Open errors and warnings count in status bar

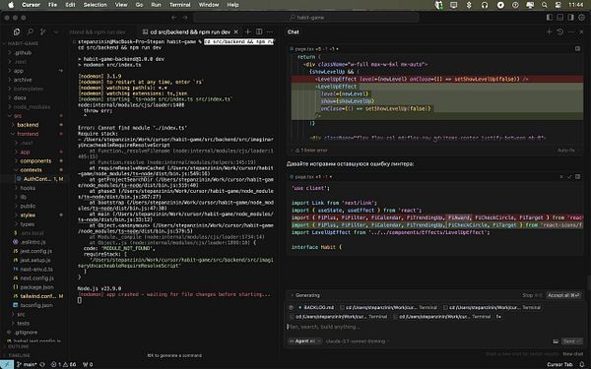click(x=63, y=364)
